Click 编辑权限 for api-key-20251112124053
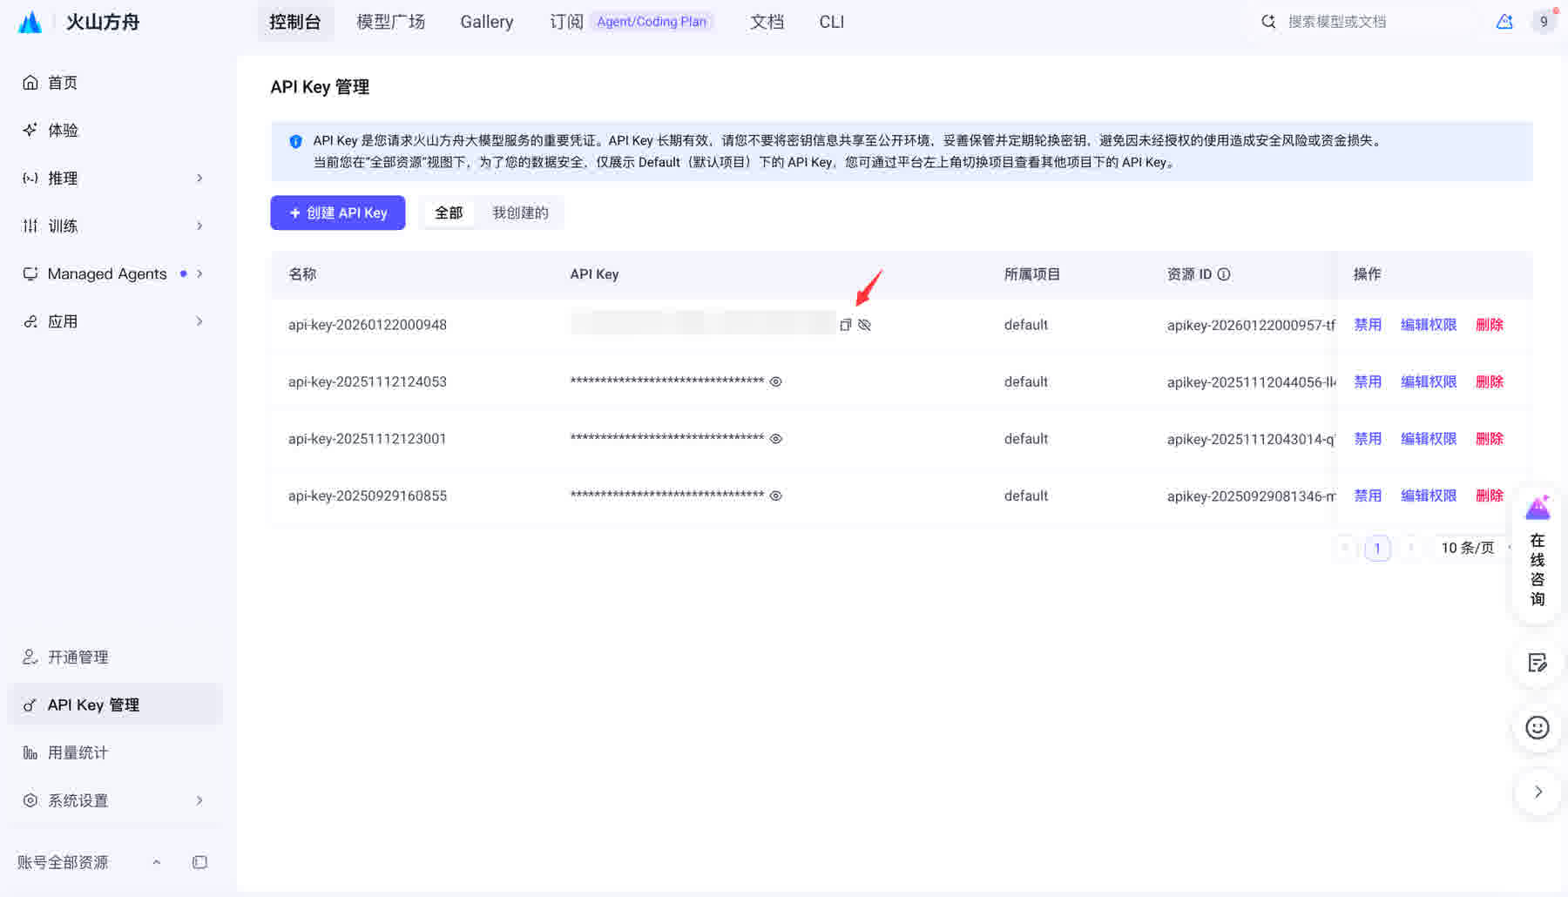Image resolution: width=1568 pixels, height=897 pixels. click(x=1429, y=381)
